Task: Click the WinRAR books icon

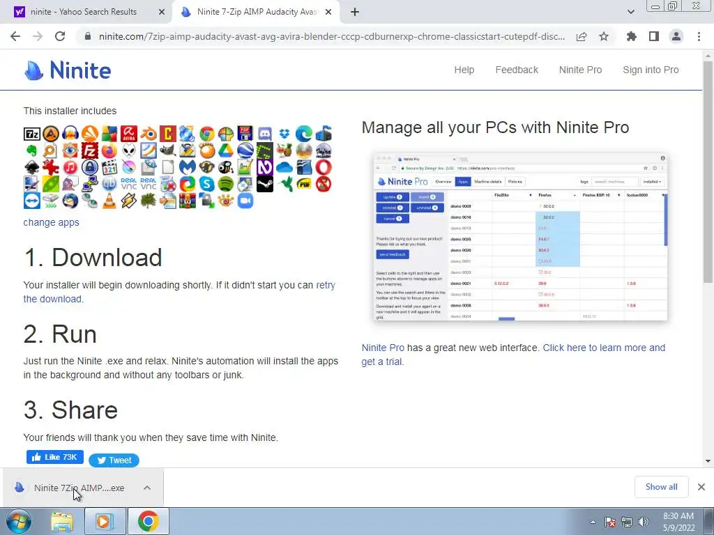Action: pos(187,201)
